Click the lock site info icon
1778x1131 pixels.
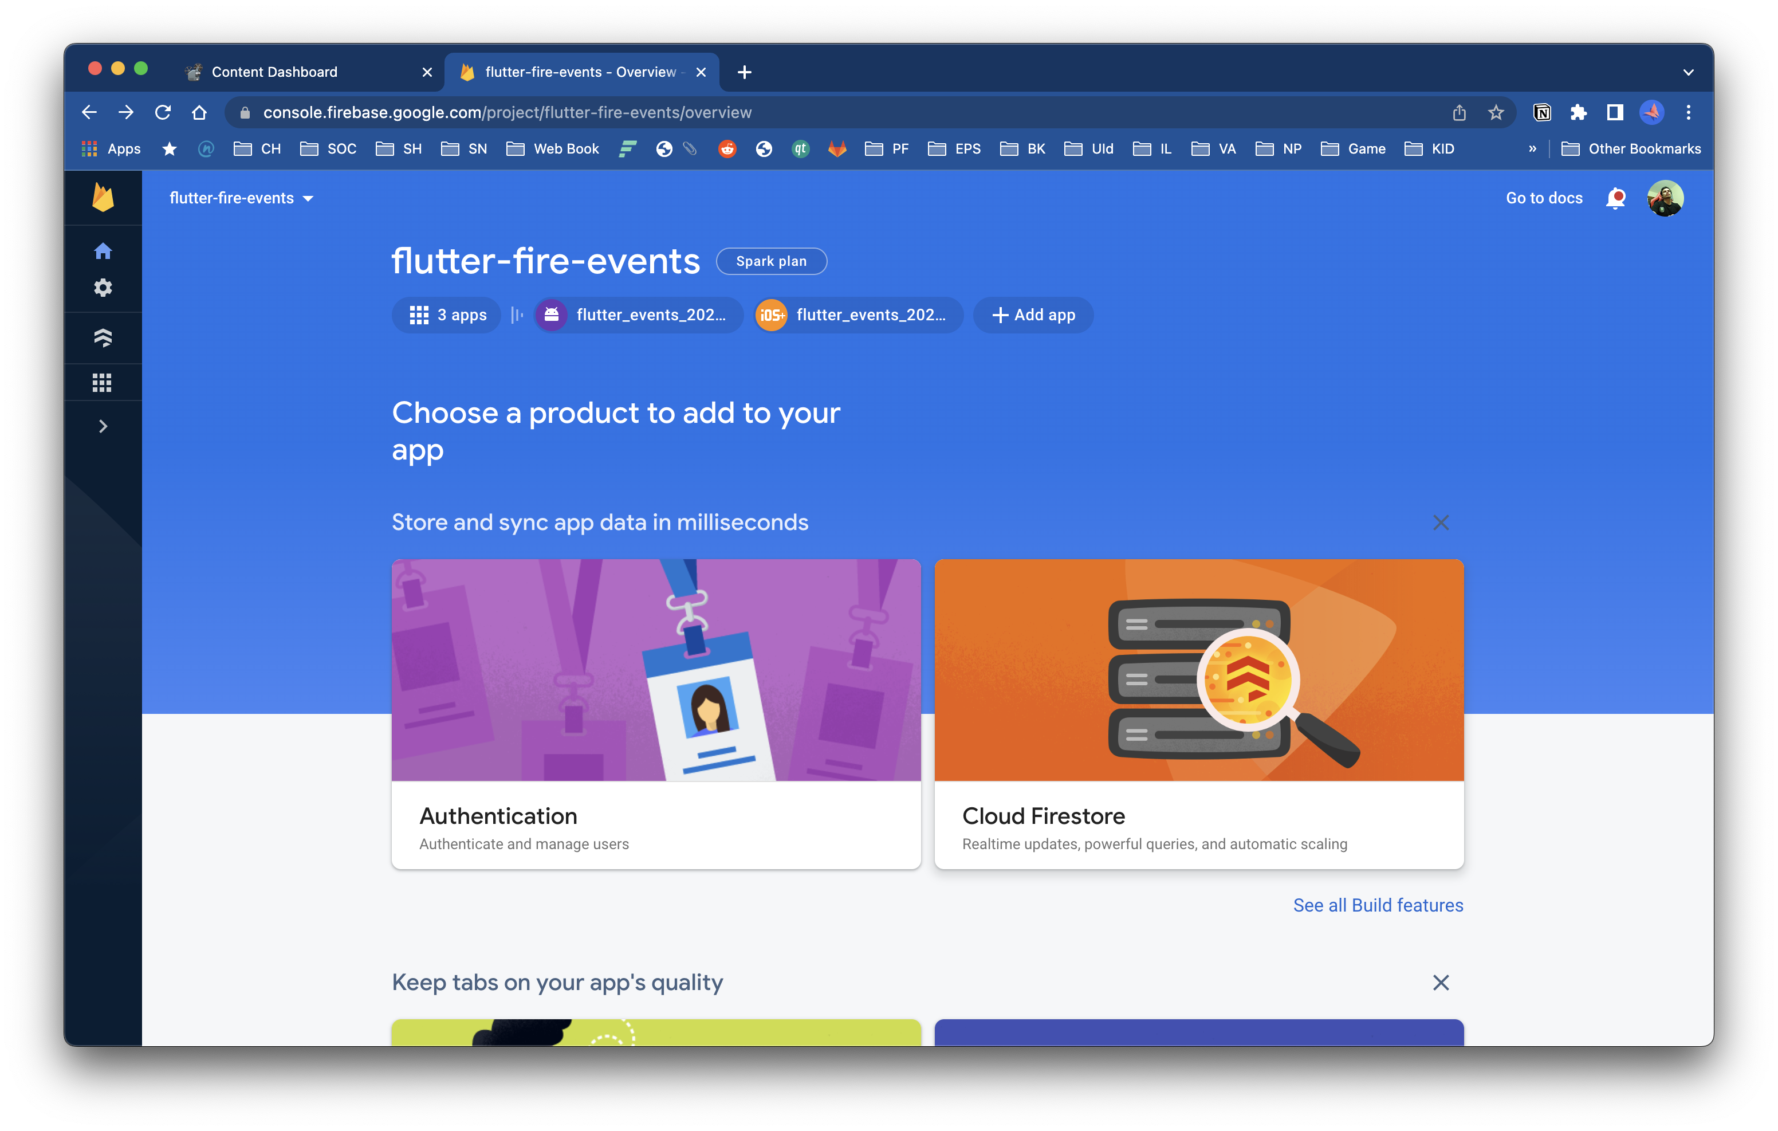coord(245,112)
